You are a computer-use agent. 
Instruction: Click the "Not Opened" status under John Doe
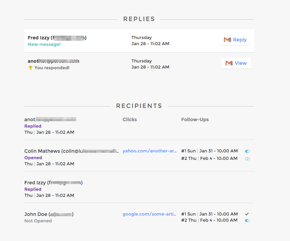[38, 221]
